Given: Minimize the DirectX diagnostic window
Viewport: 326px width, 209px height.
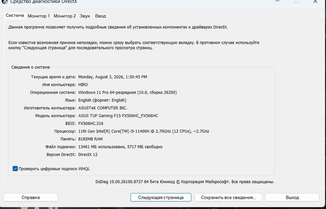Looking at the screenshot, I should click(x=277, y=1).
